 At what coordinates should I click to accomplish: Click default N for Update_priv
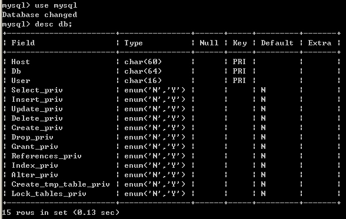(x=263, y=109)
